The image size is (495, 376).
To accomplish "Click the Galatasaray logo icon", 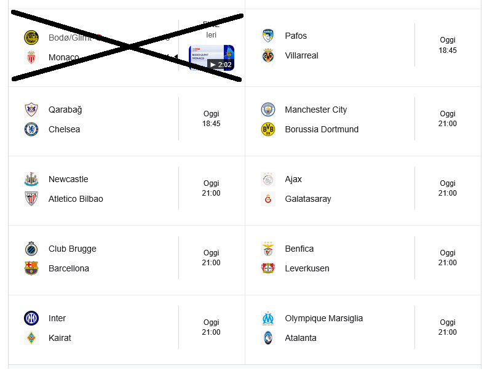I will click(x=268, y=199).
